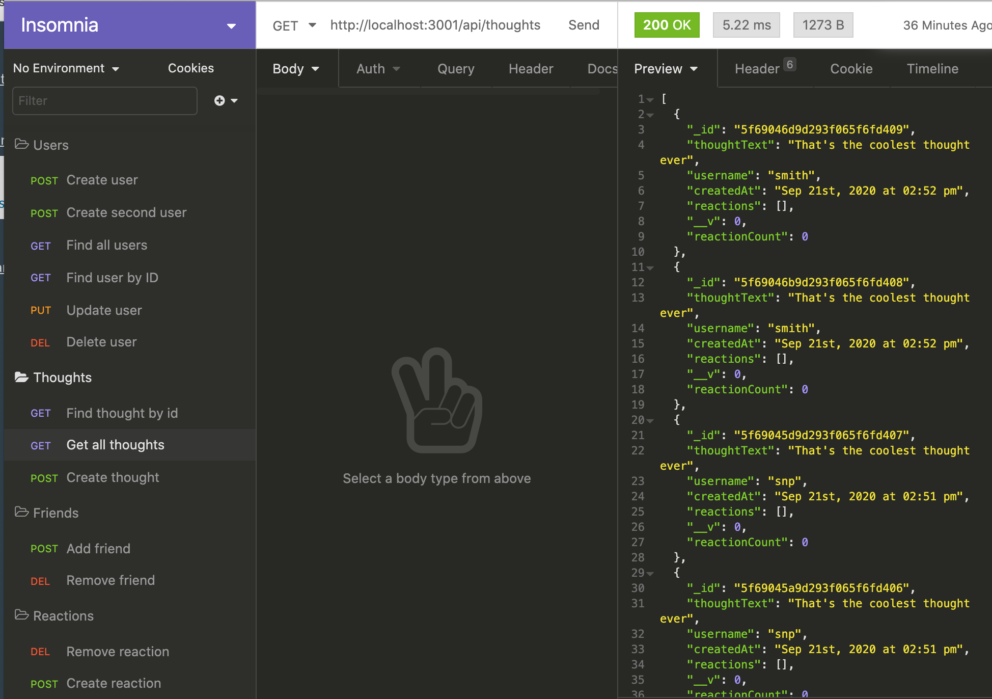Viewport: 992px width, 699px height.
Task: Open the Reactions folder icon
Action: point(21,615)
